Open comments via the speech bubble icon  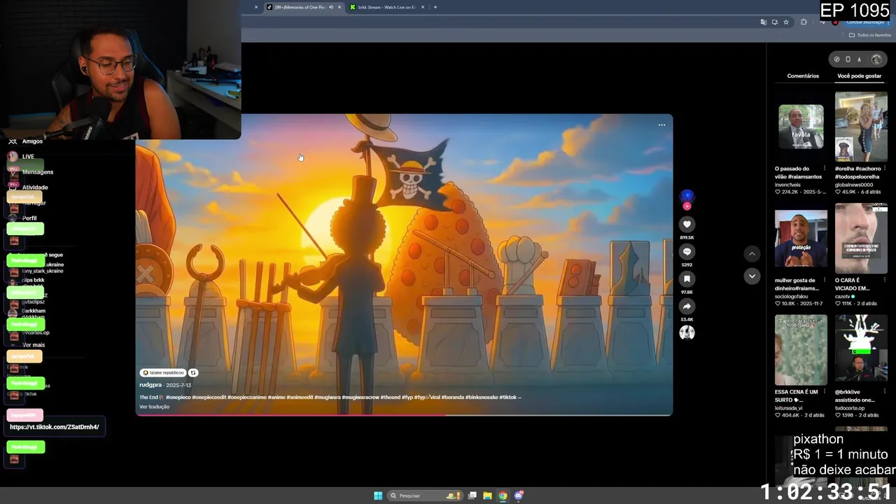tap(687, 251)
